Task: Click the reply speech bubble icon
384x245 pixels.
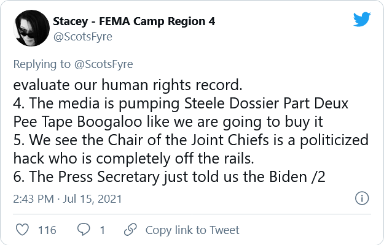Action: pyautogui.click(x=82, y=230)
